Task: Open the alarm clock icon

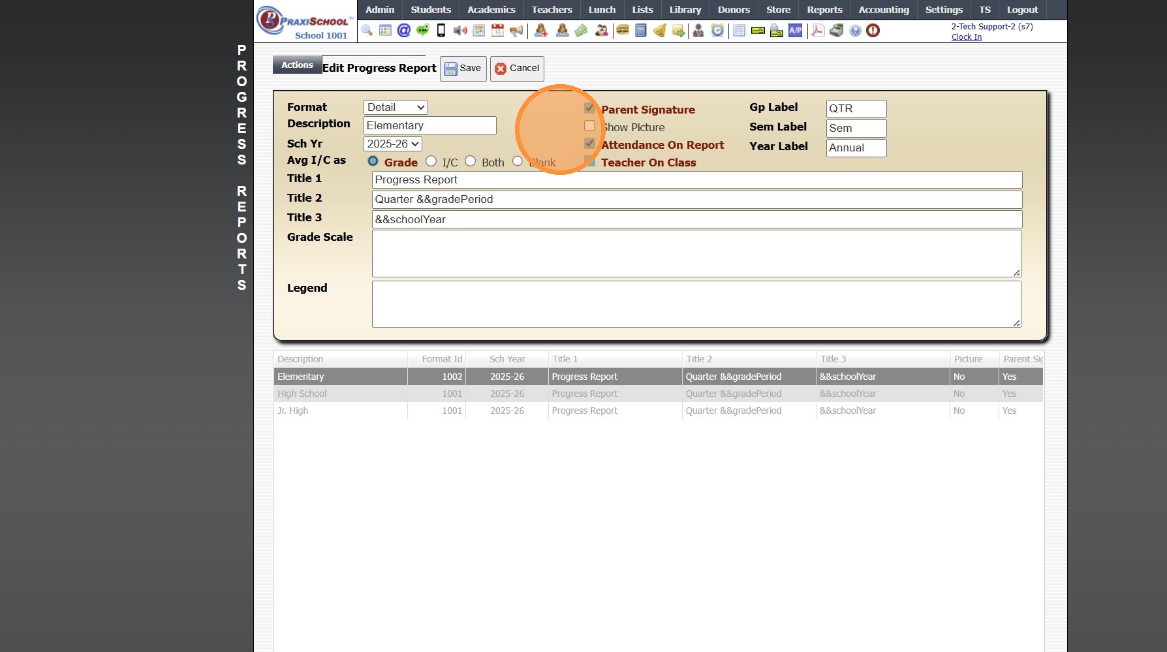Action: pyautogui.click(x=717, y=30)
